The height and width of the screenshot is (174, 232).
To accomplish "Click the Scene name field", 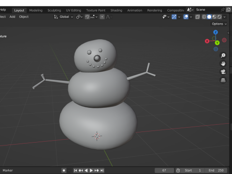I will coord(207,10).
